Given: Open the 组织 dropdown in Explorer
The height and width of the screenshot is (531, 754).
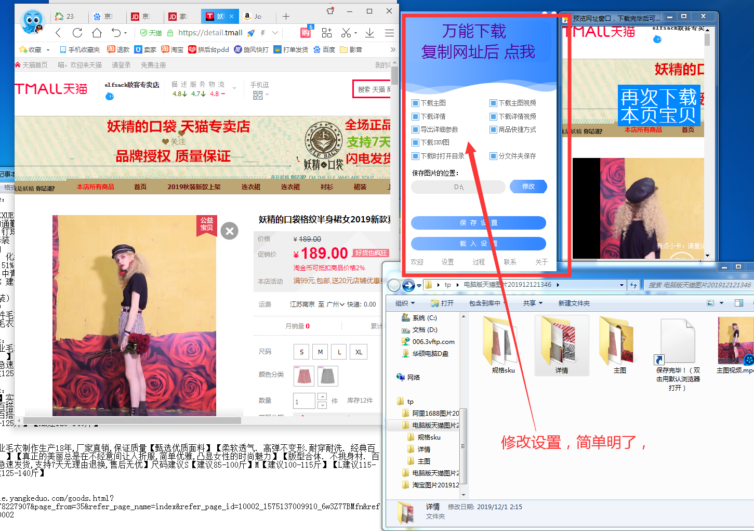Looking at the screenshot, I should click(405, 303).
